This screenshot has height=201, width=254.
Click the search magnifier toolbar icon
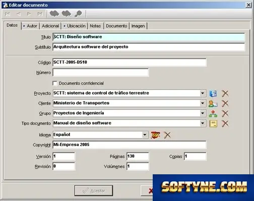78,14
